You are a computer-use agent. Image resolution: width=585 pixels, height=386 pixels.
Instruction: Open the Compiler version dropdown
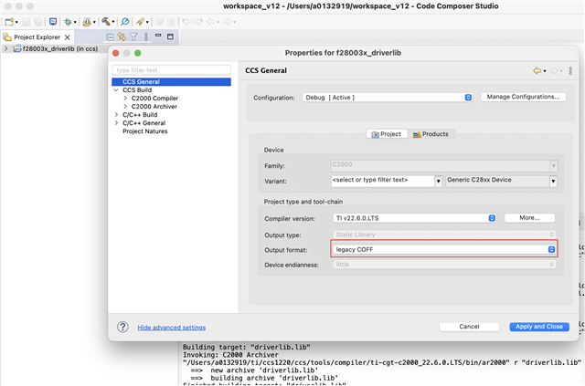pyautogui.click(x=414, y=218)
